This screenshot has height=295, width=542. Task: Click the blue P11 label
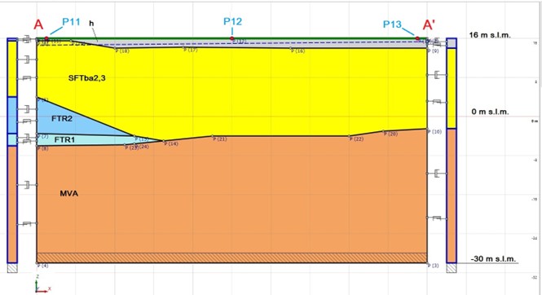coord(71,22)
